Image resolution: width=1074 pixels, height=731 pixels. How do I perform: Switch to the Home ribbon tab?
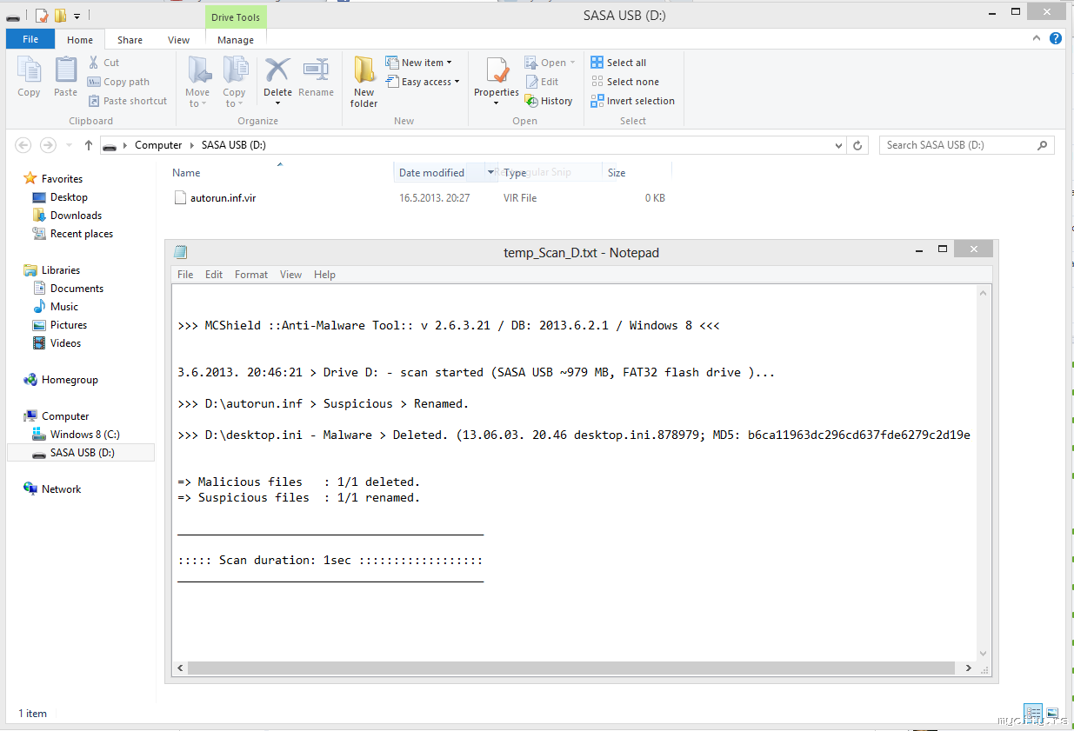point(80,40)
